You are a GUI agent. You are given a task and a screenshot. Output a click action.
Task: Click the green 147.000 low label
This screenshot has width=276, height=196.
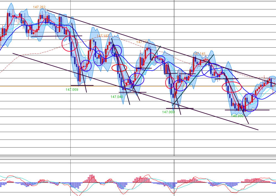(x=168, y=112)
